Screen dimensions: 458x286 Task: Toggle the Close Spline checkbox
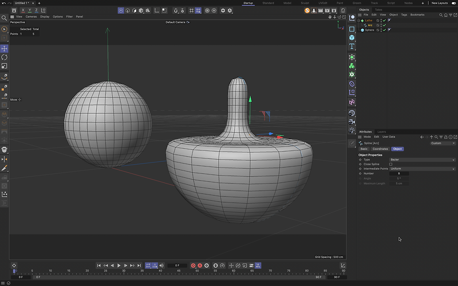[x=390, y=164]
